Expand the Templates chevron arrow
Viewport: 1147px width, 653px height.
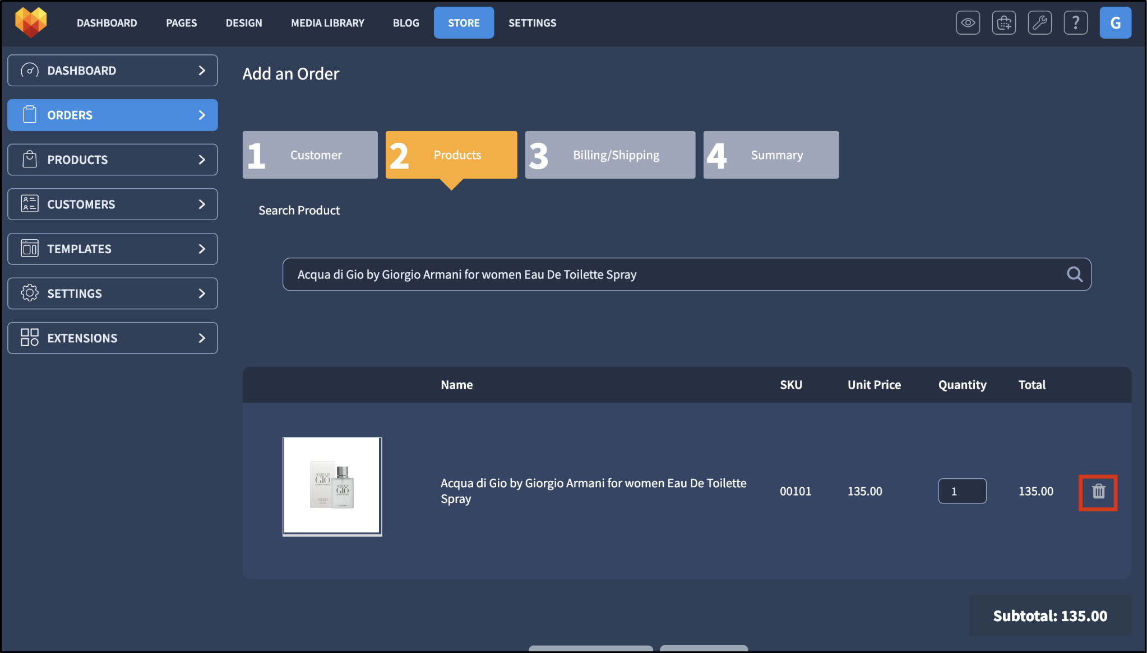pyautogui.click(x=202, y=249)
